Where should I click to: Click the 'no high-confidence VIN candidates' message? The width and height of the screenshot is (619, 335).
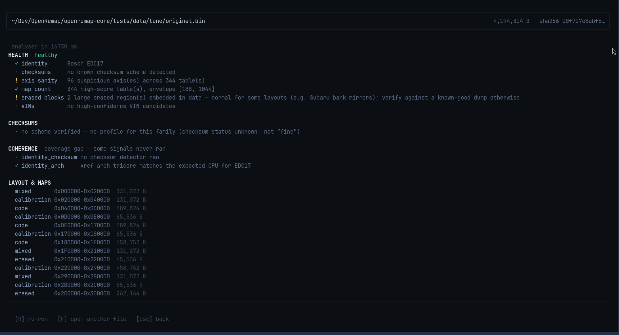coord(121,106)
